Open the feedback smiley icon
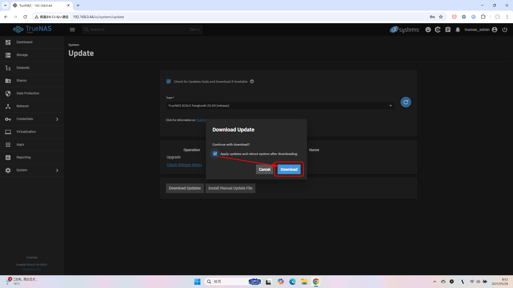Viewport: 513px width, 288px height. [x=428, y=30]
